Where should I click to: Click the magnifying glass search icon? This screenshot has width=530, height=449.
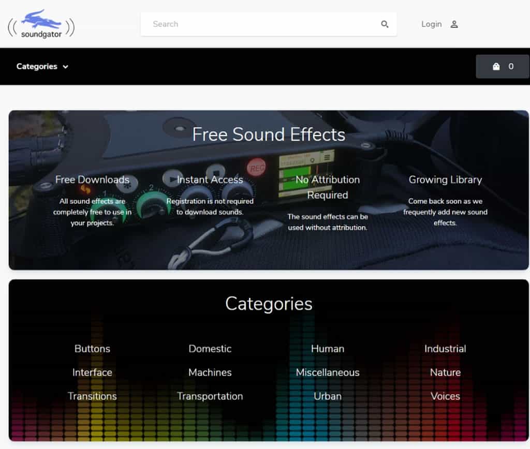click(x=385, y=24)
